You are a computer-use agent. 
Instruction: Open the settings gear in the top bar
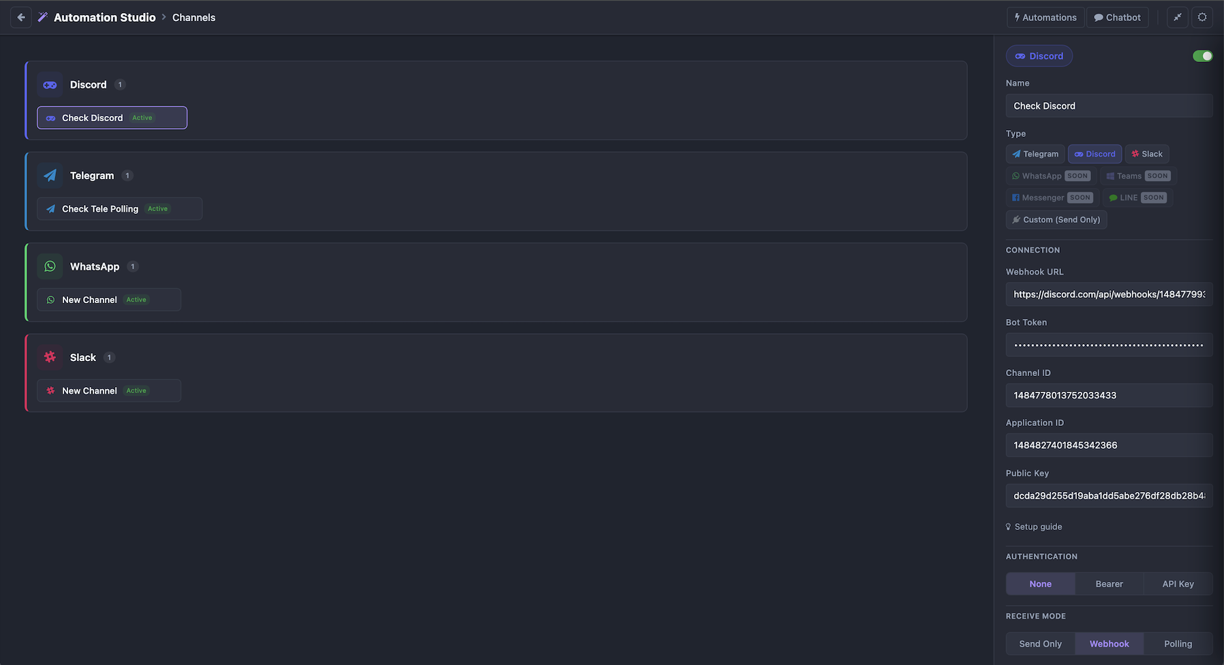1202,17
